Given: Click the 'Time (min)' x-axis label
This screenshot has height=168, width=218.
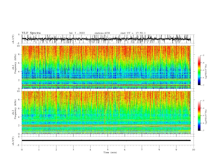Looking at the screenshot, I should 110,152.
